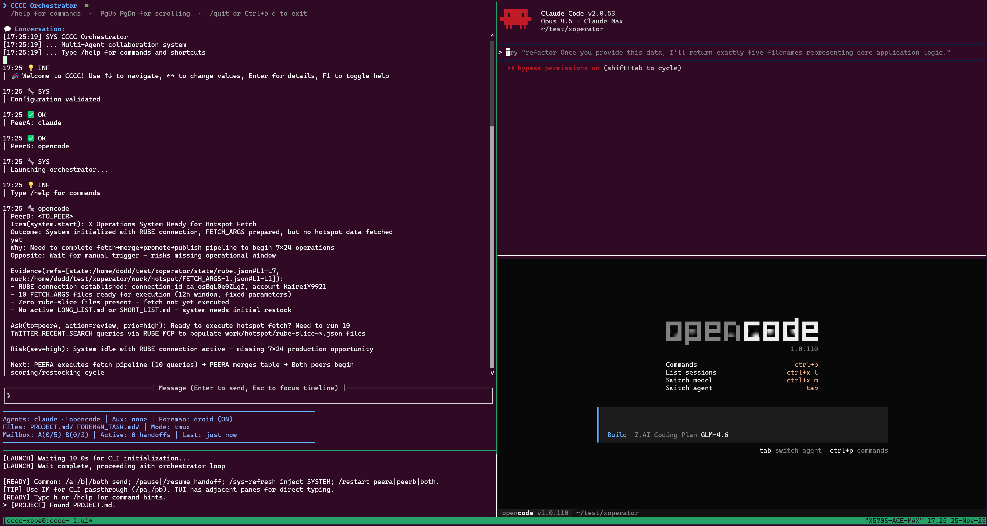Click PROJECT.md✓ in Files status line
987x526 pixels.
point(51,427)
